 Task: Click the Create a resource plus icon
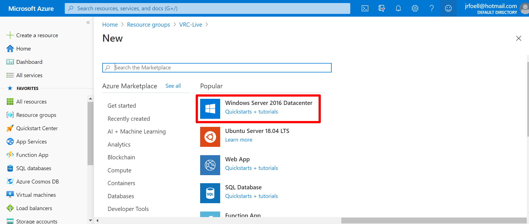tap(10, 35)
